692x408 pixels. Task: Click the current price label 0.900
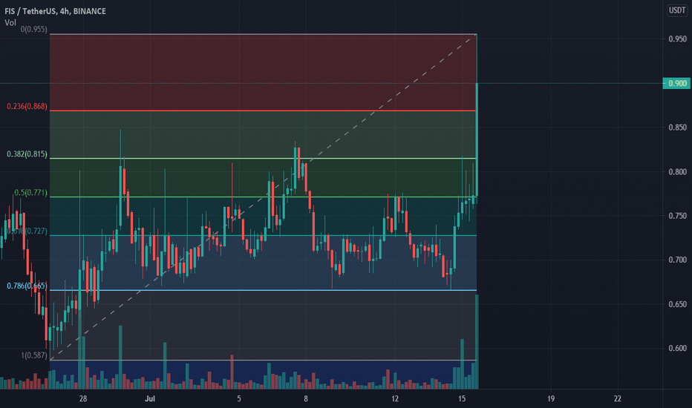[x=676, y=83]
